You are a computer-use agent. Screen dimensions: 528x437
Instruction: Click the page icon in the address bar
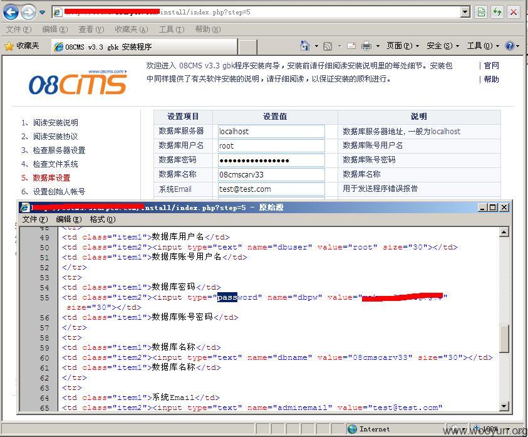coord(58,12)
